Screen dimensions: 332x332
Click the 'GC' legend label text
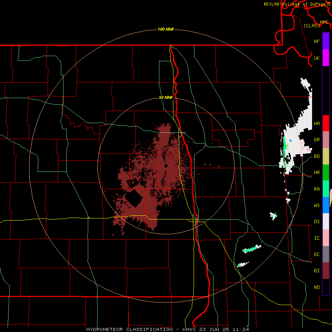pos(317,255)
